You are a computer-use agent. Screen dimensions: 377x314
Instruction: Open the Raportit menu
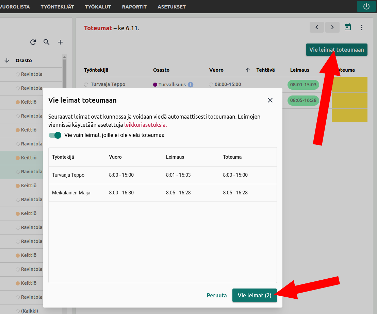(134, 7)
